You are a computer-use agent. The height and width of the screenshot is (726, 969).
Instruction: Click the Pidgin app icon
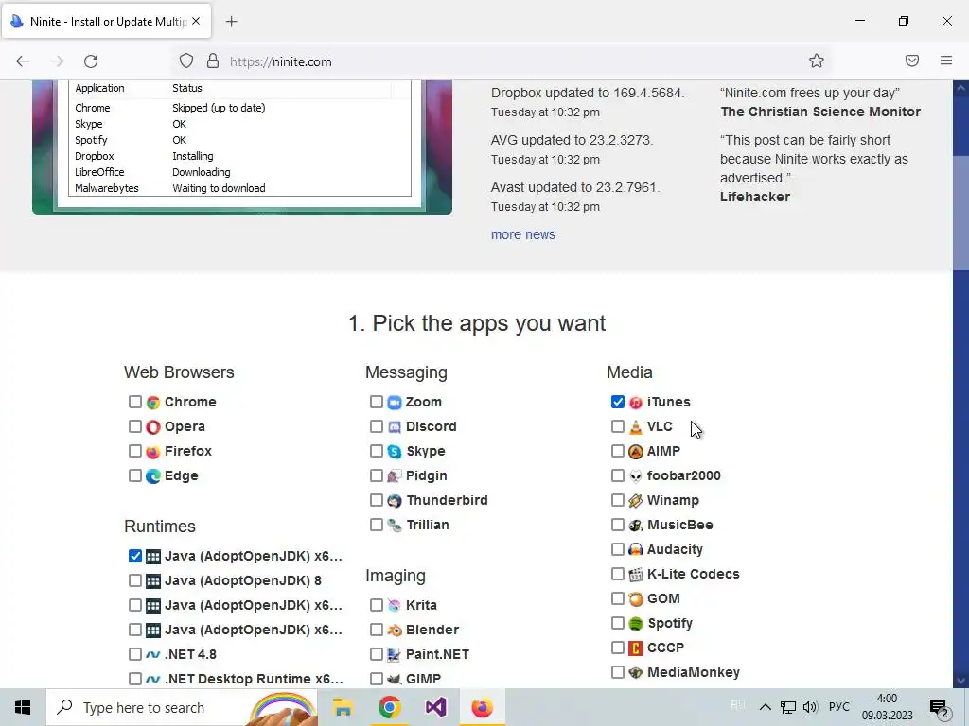(395, 476)
